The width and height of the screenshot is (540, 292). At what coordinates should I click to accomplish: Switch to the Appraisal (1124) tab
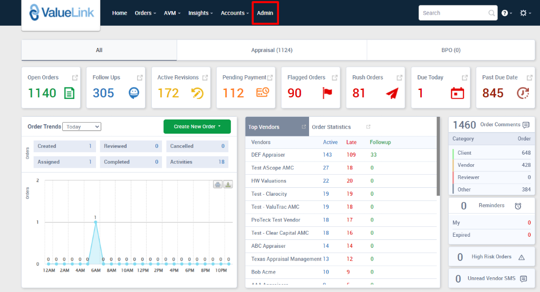tap(272, 50)
